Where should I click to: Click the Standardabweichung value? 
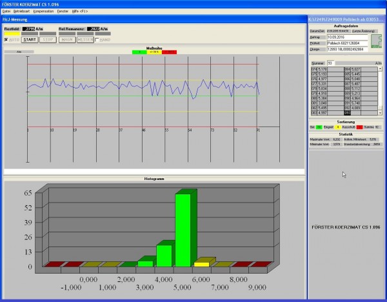[x=377, y=144]
